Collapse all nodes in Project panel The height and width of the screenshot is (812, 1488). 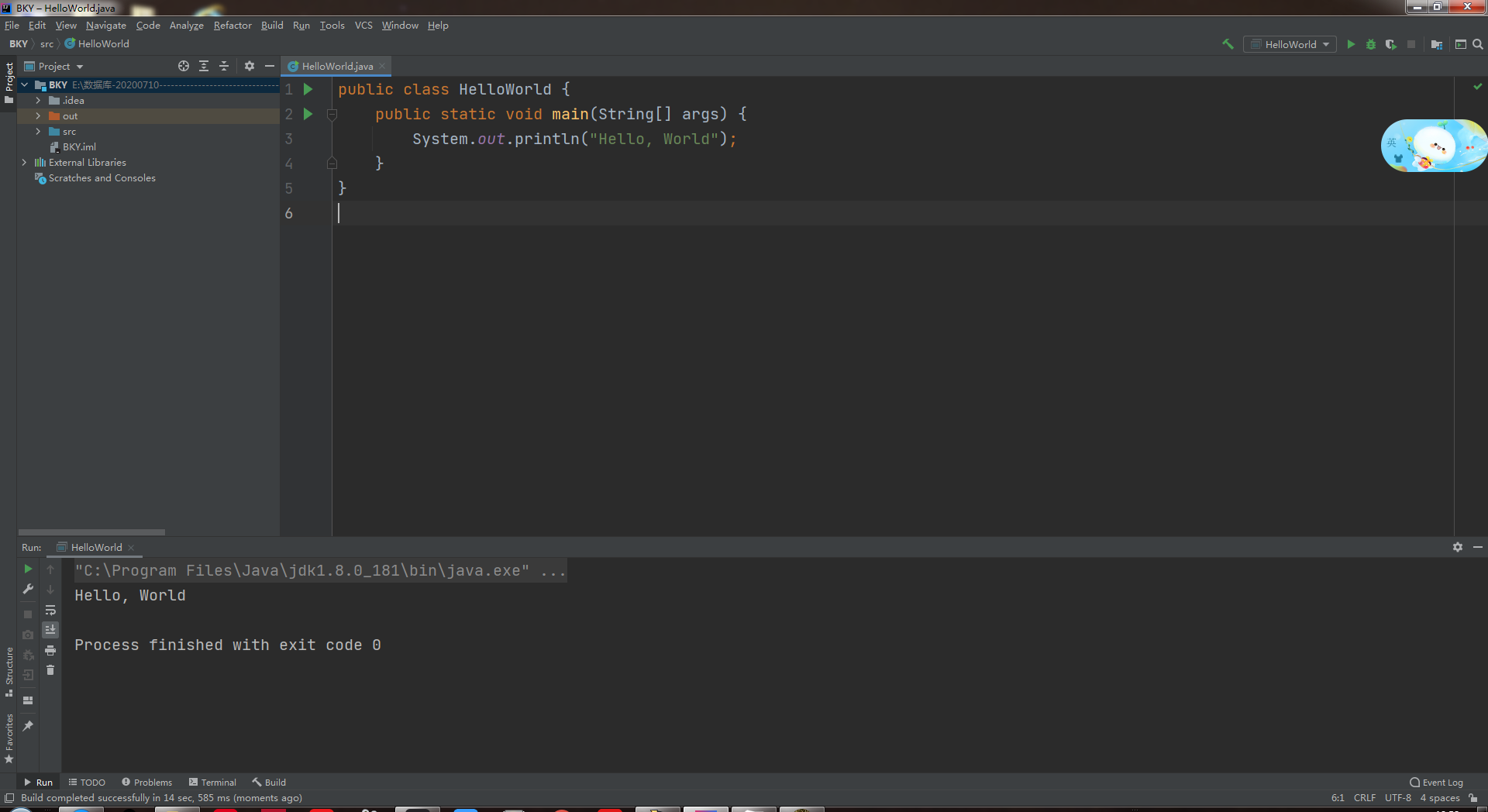[x=224, y=66]
